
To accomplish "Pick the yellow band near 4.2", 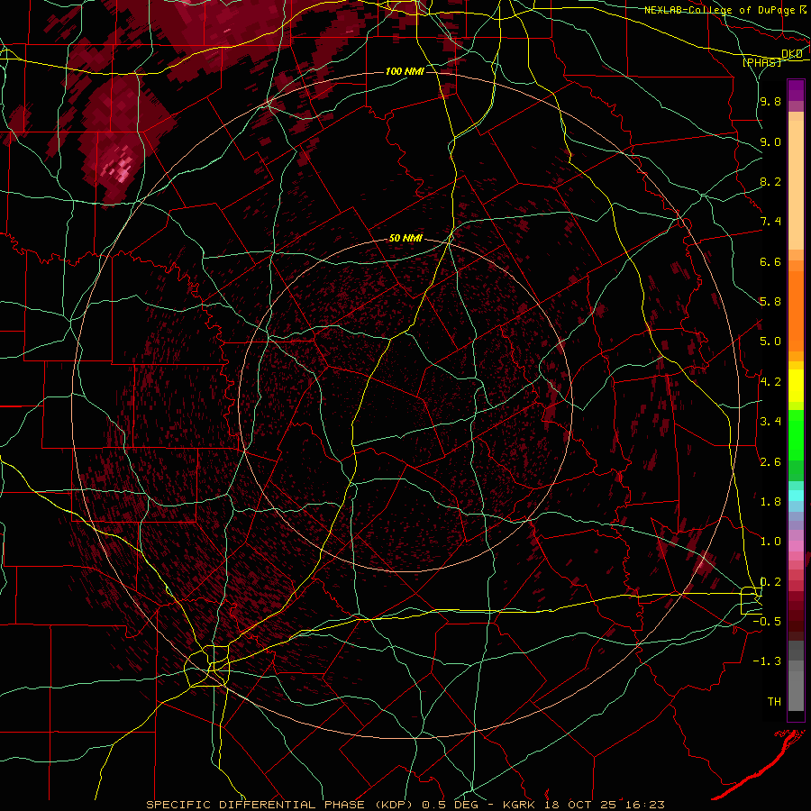I will [x=796, y=386].
